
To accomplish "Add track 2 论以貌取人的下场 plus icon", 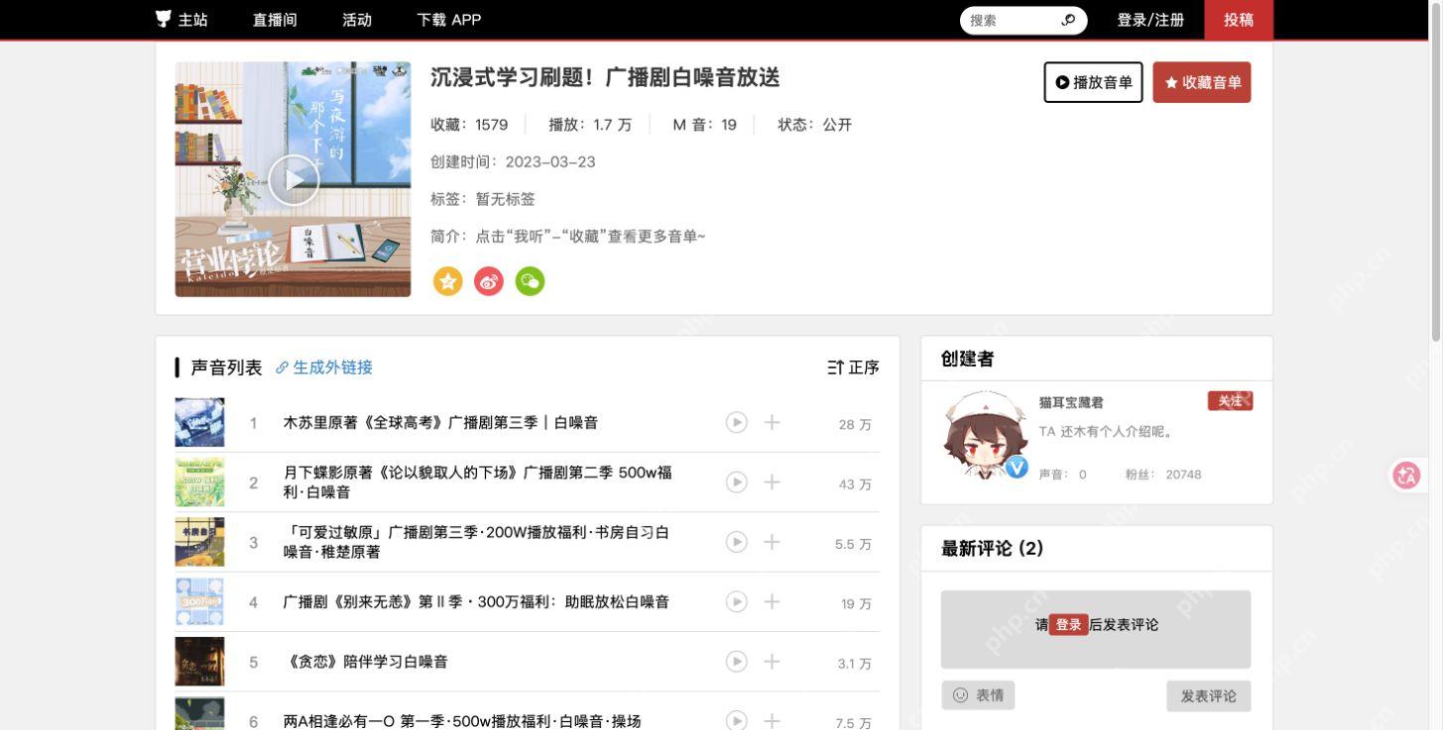I will click(772, 481).
